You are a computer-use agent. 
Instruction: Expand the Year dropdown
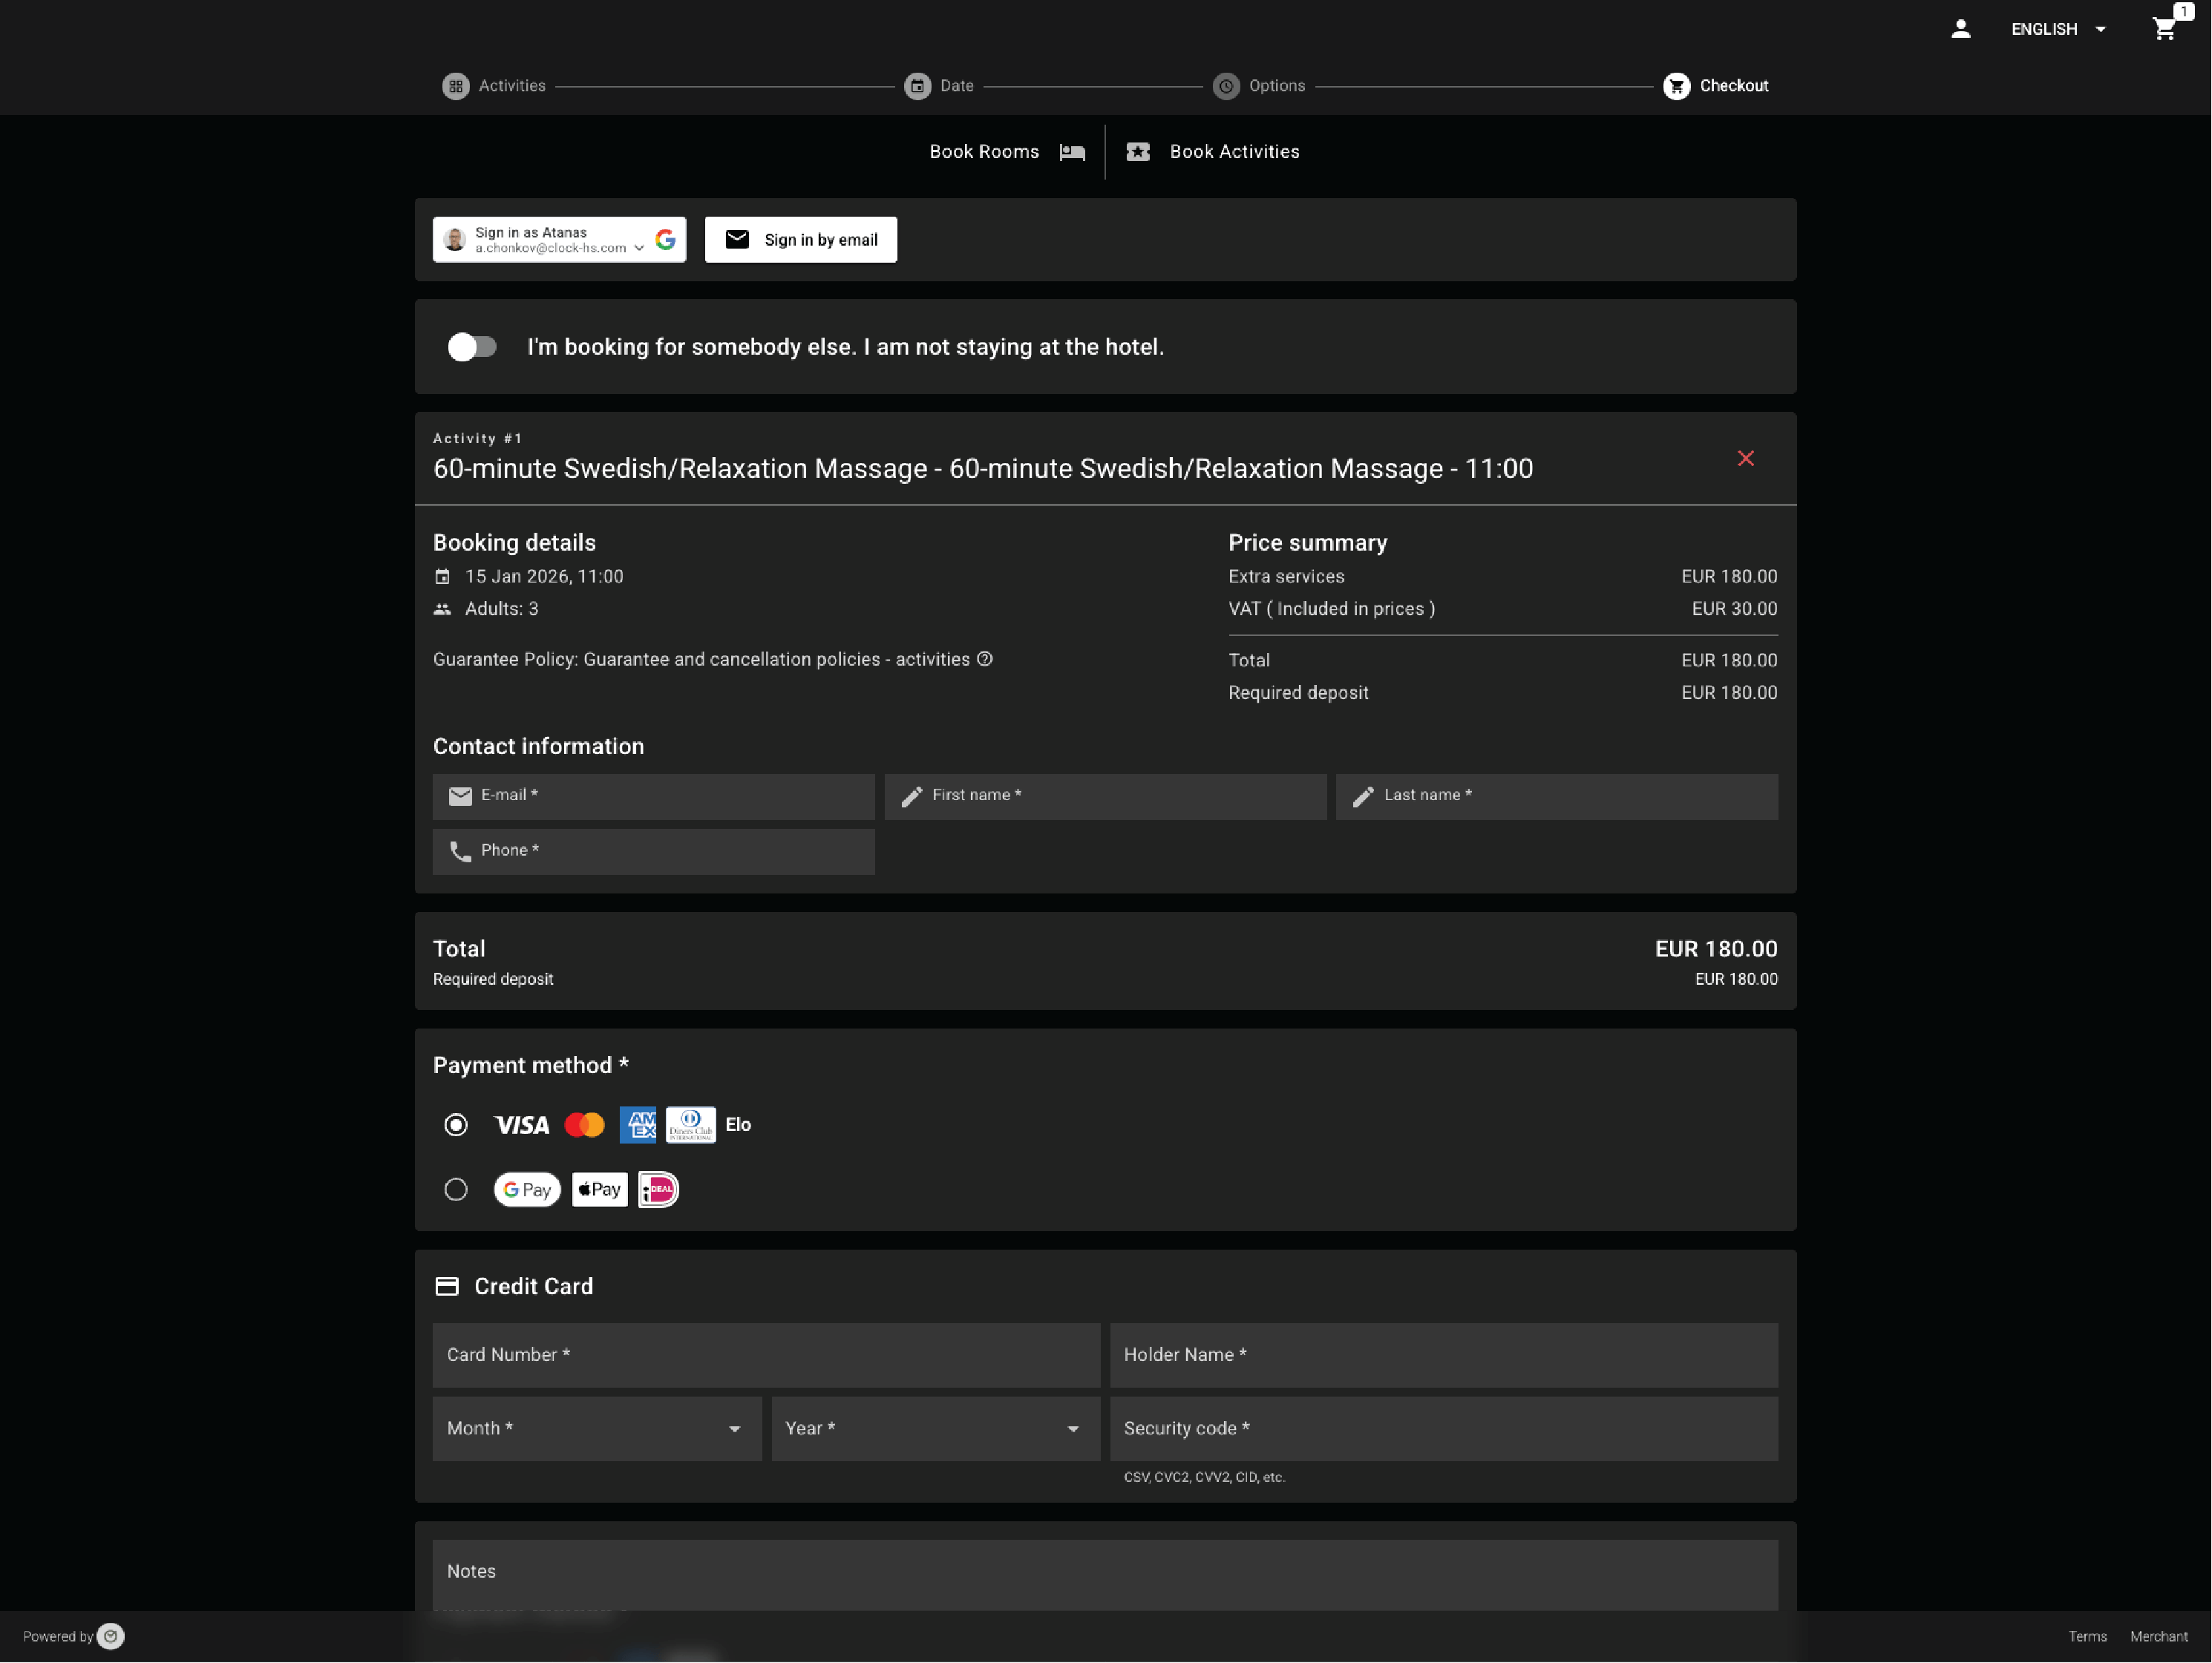(935, 1428)
